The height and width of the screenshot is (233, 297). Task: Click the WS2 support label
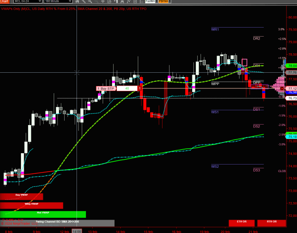[215, 166]
